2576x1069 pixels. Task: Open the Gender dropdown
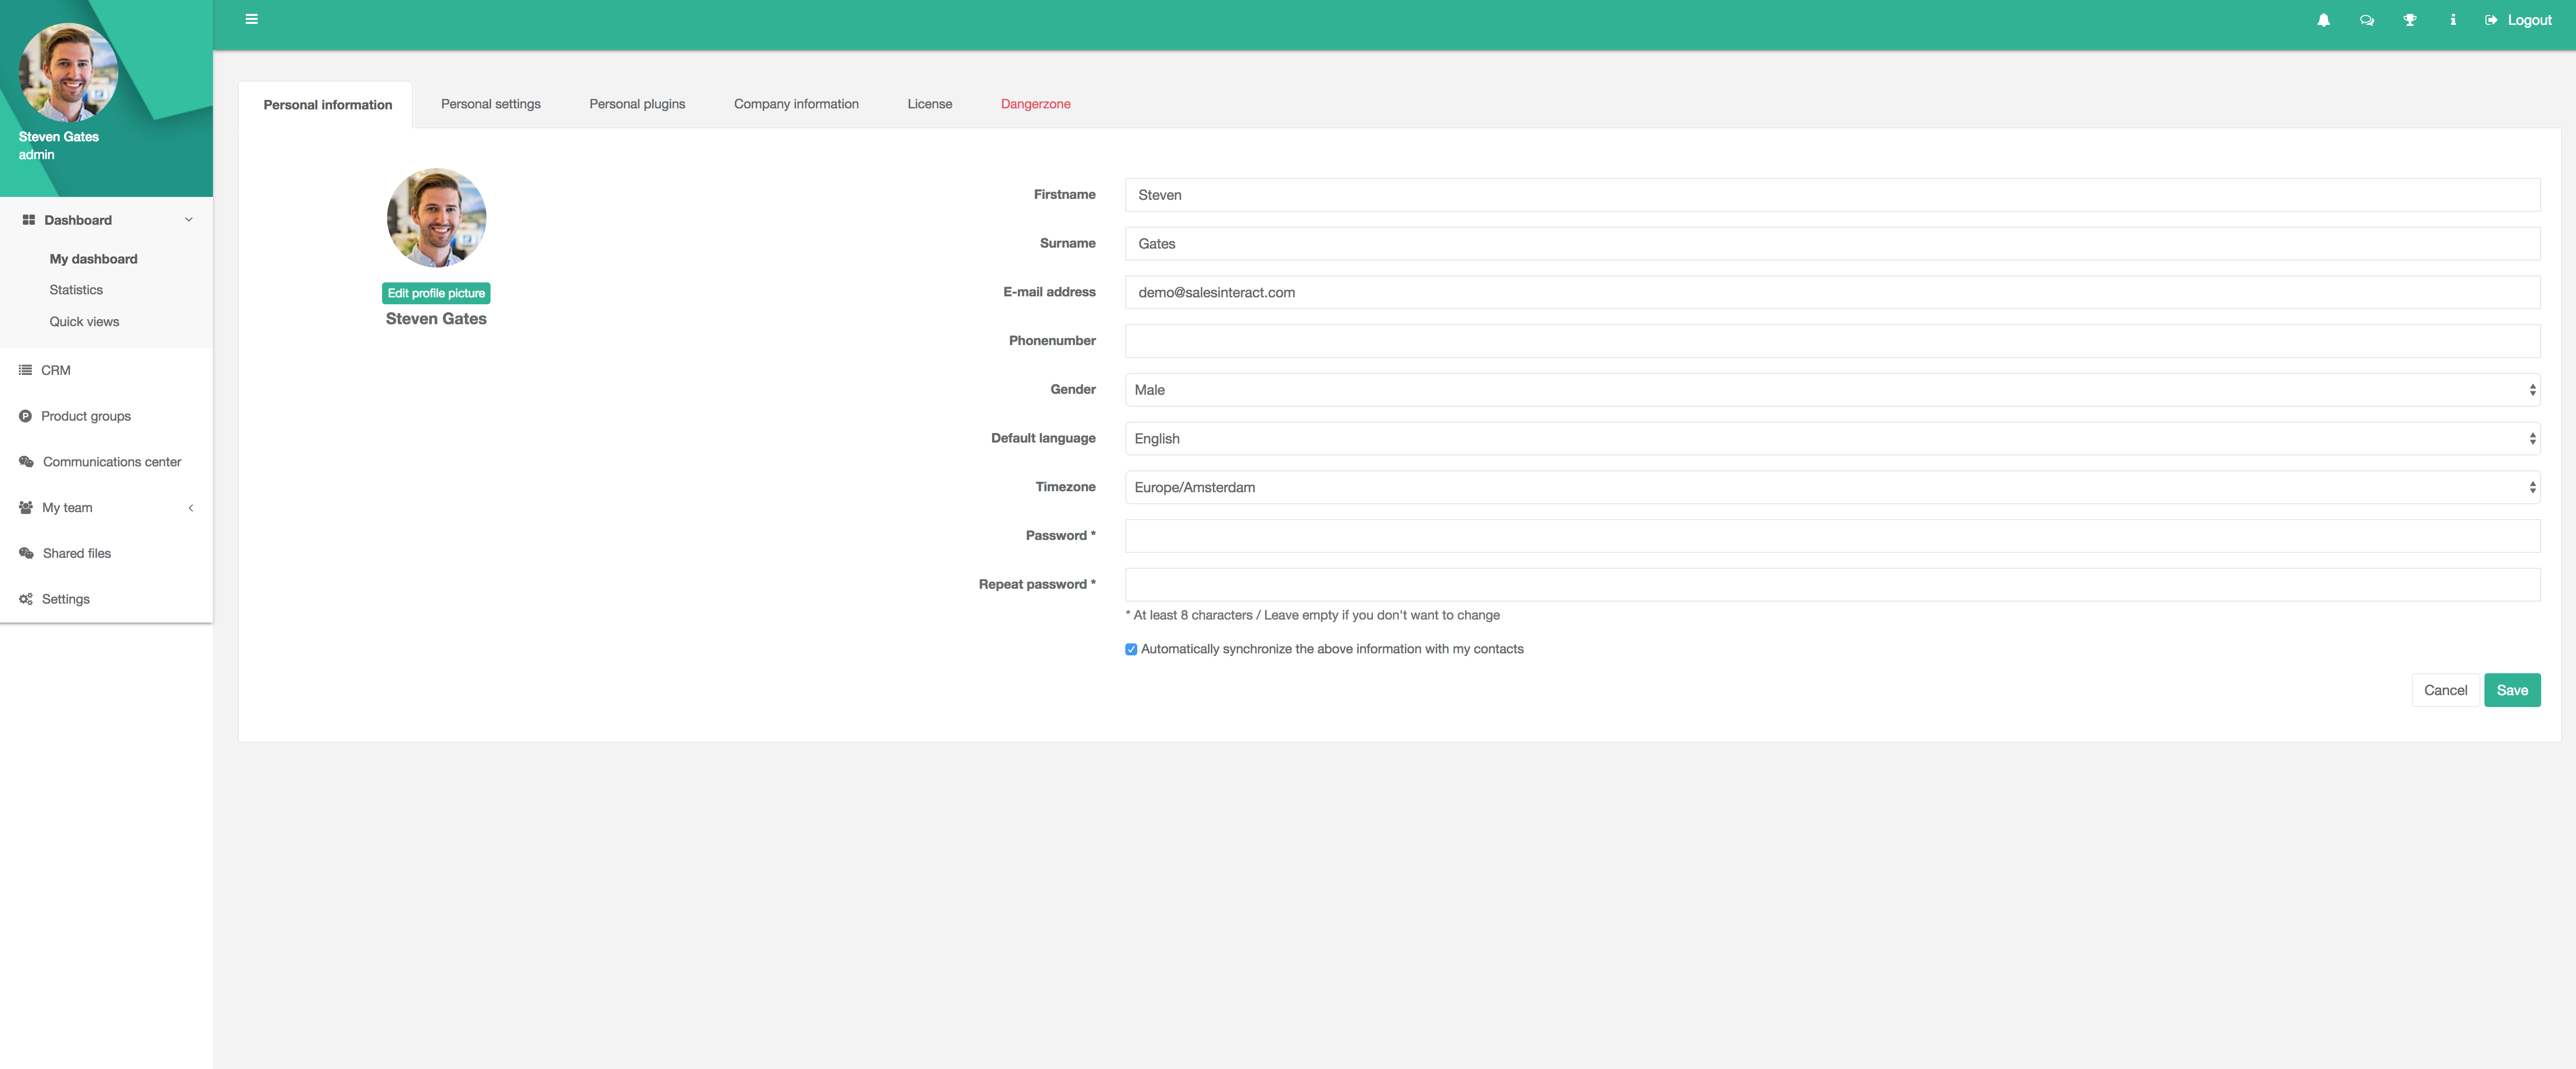point(1831,390)
